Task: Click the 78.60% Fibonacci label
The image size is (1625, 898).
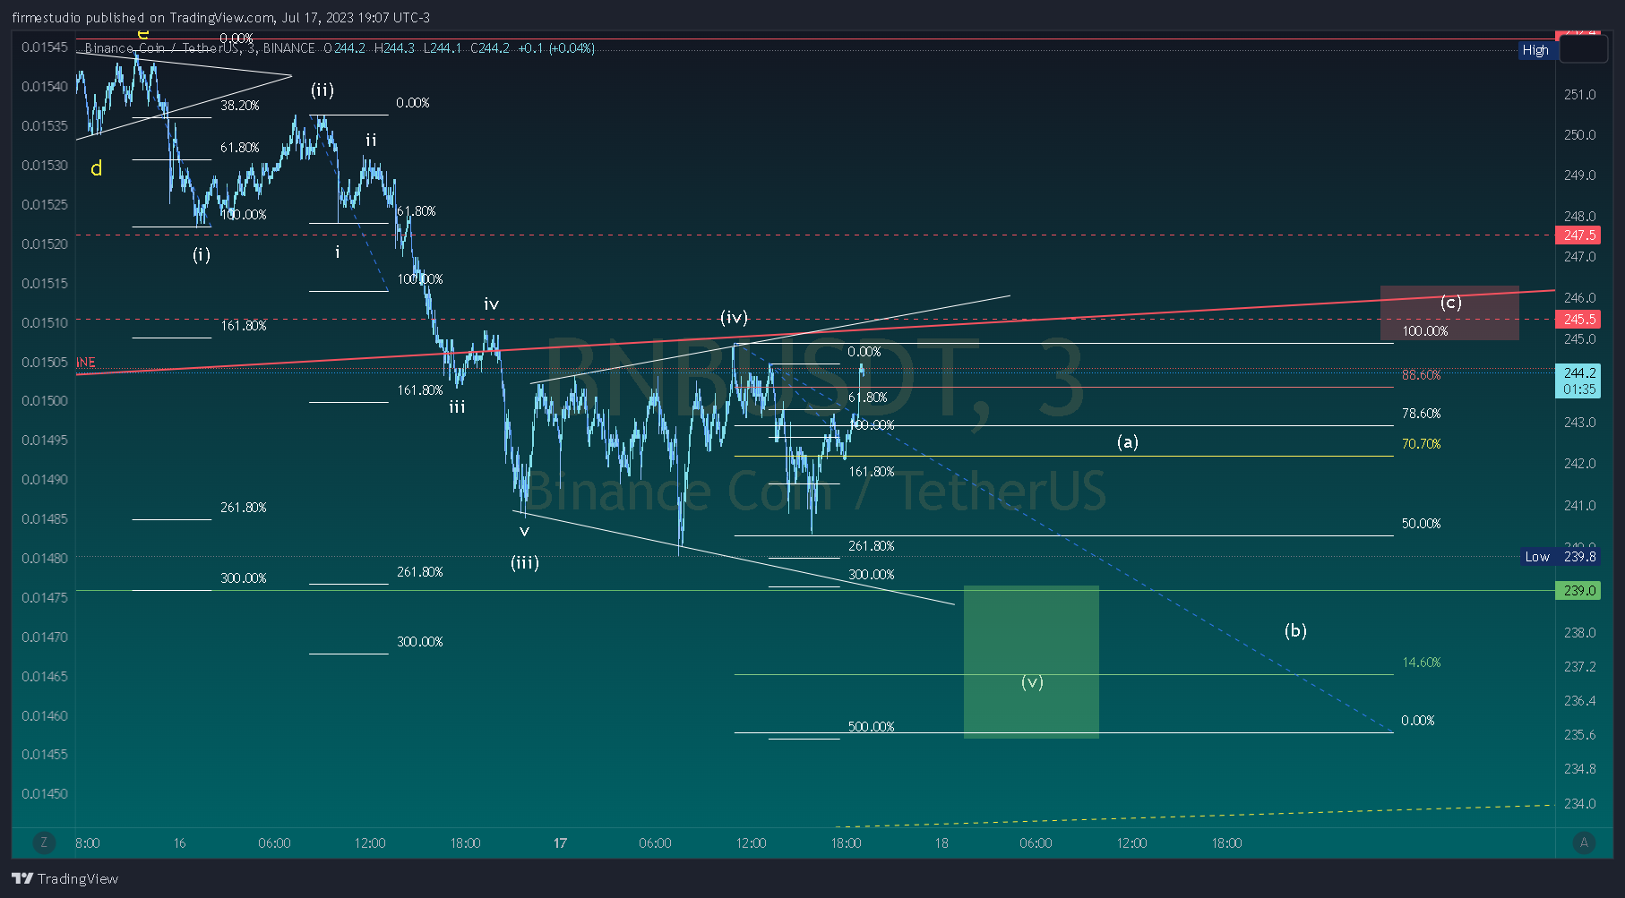Action: 1422,414
